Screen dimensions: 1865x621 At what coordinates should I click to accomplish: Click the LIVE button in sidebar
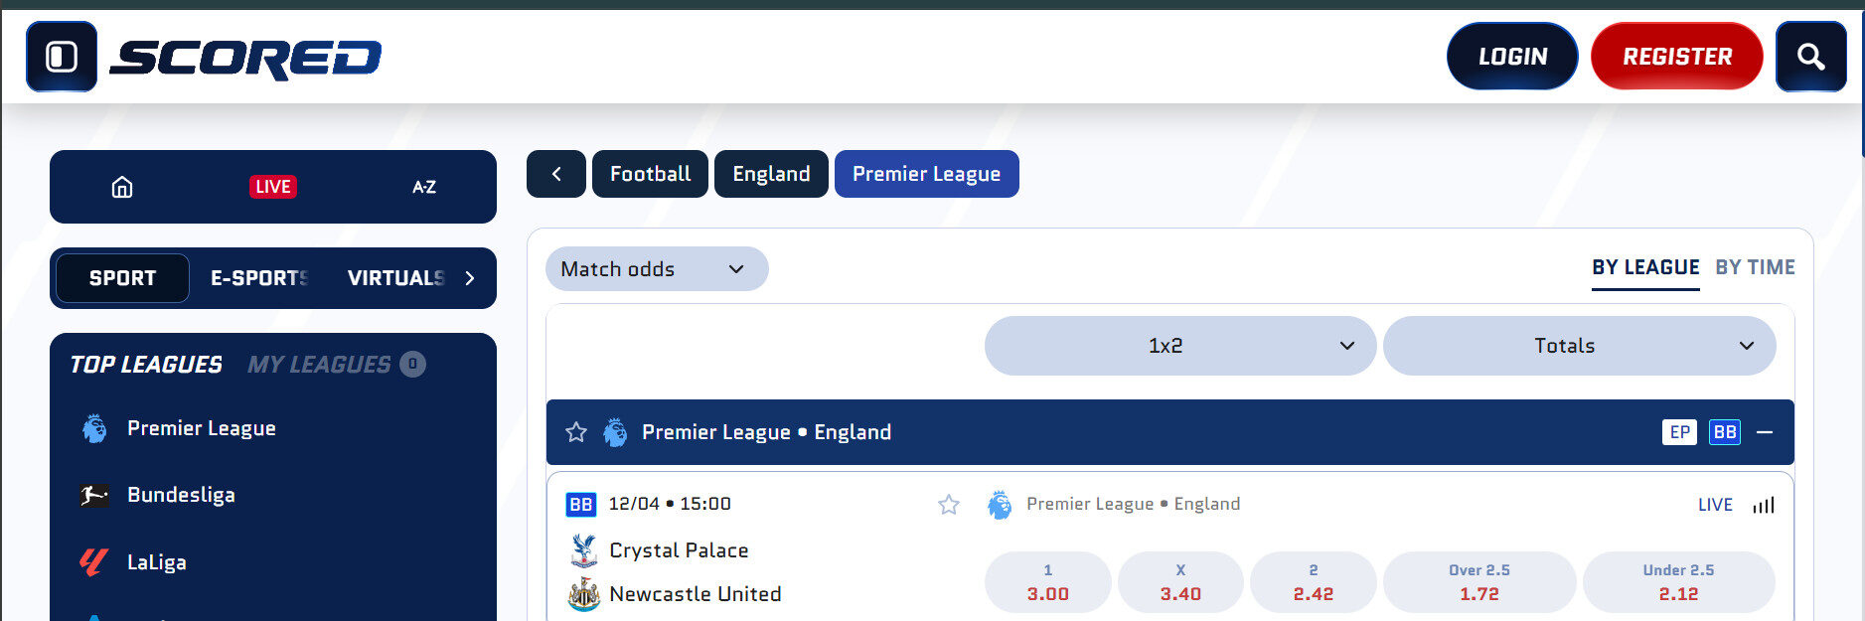click(x=272, y=186)
